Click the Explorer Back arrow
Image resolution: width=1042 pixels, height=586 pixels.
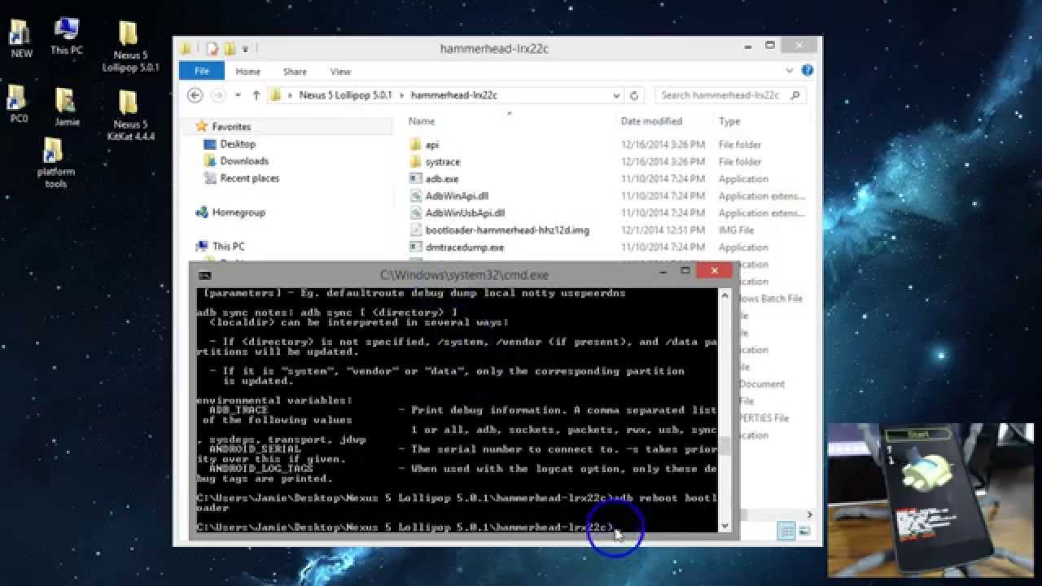click(x=195, y=95)
